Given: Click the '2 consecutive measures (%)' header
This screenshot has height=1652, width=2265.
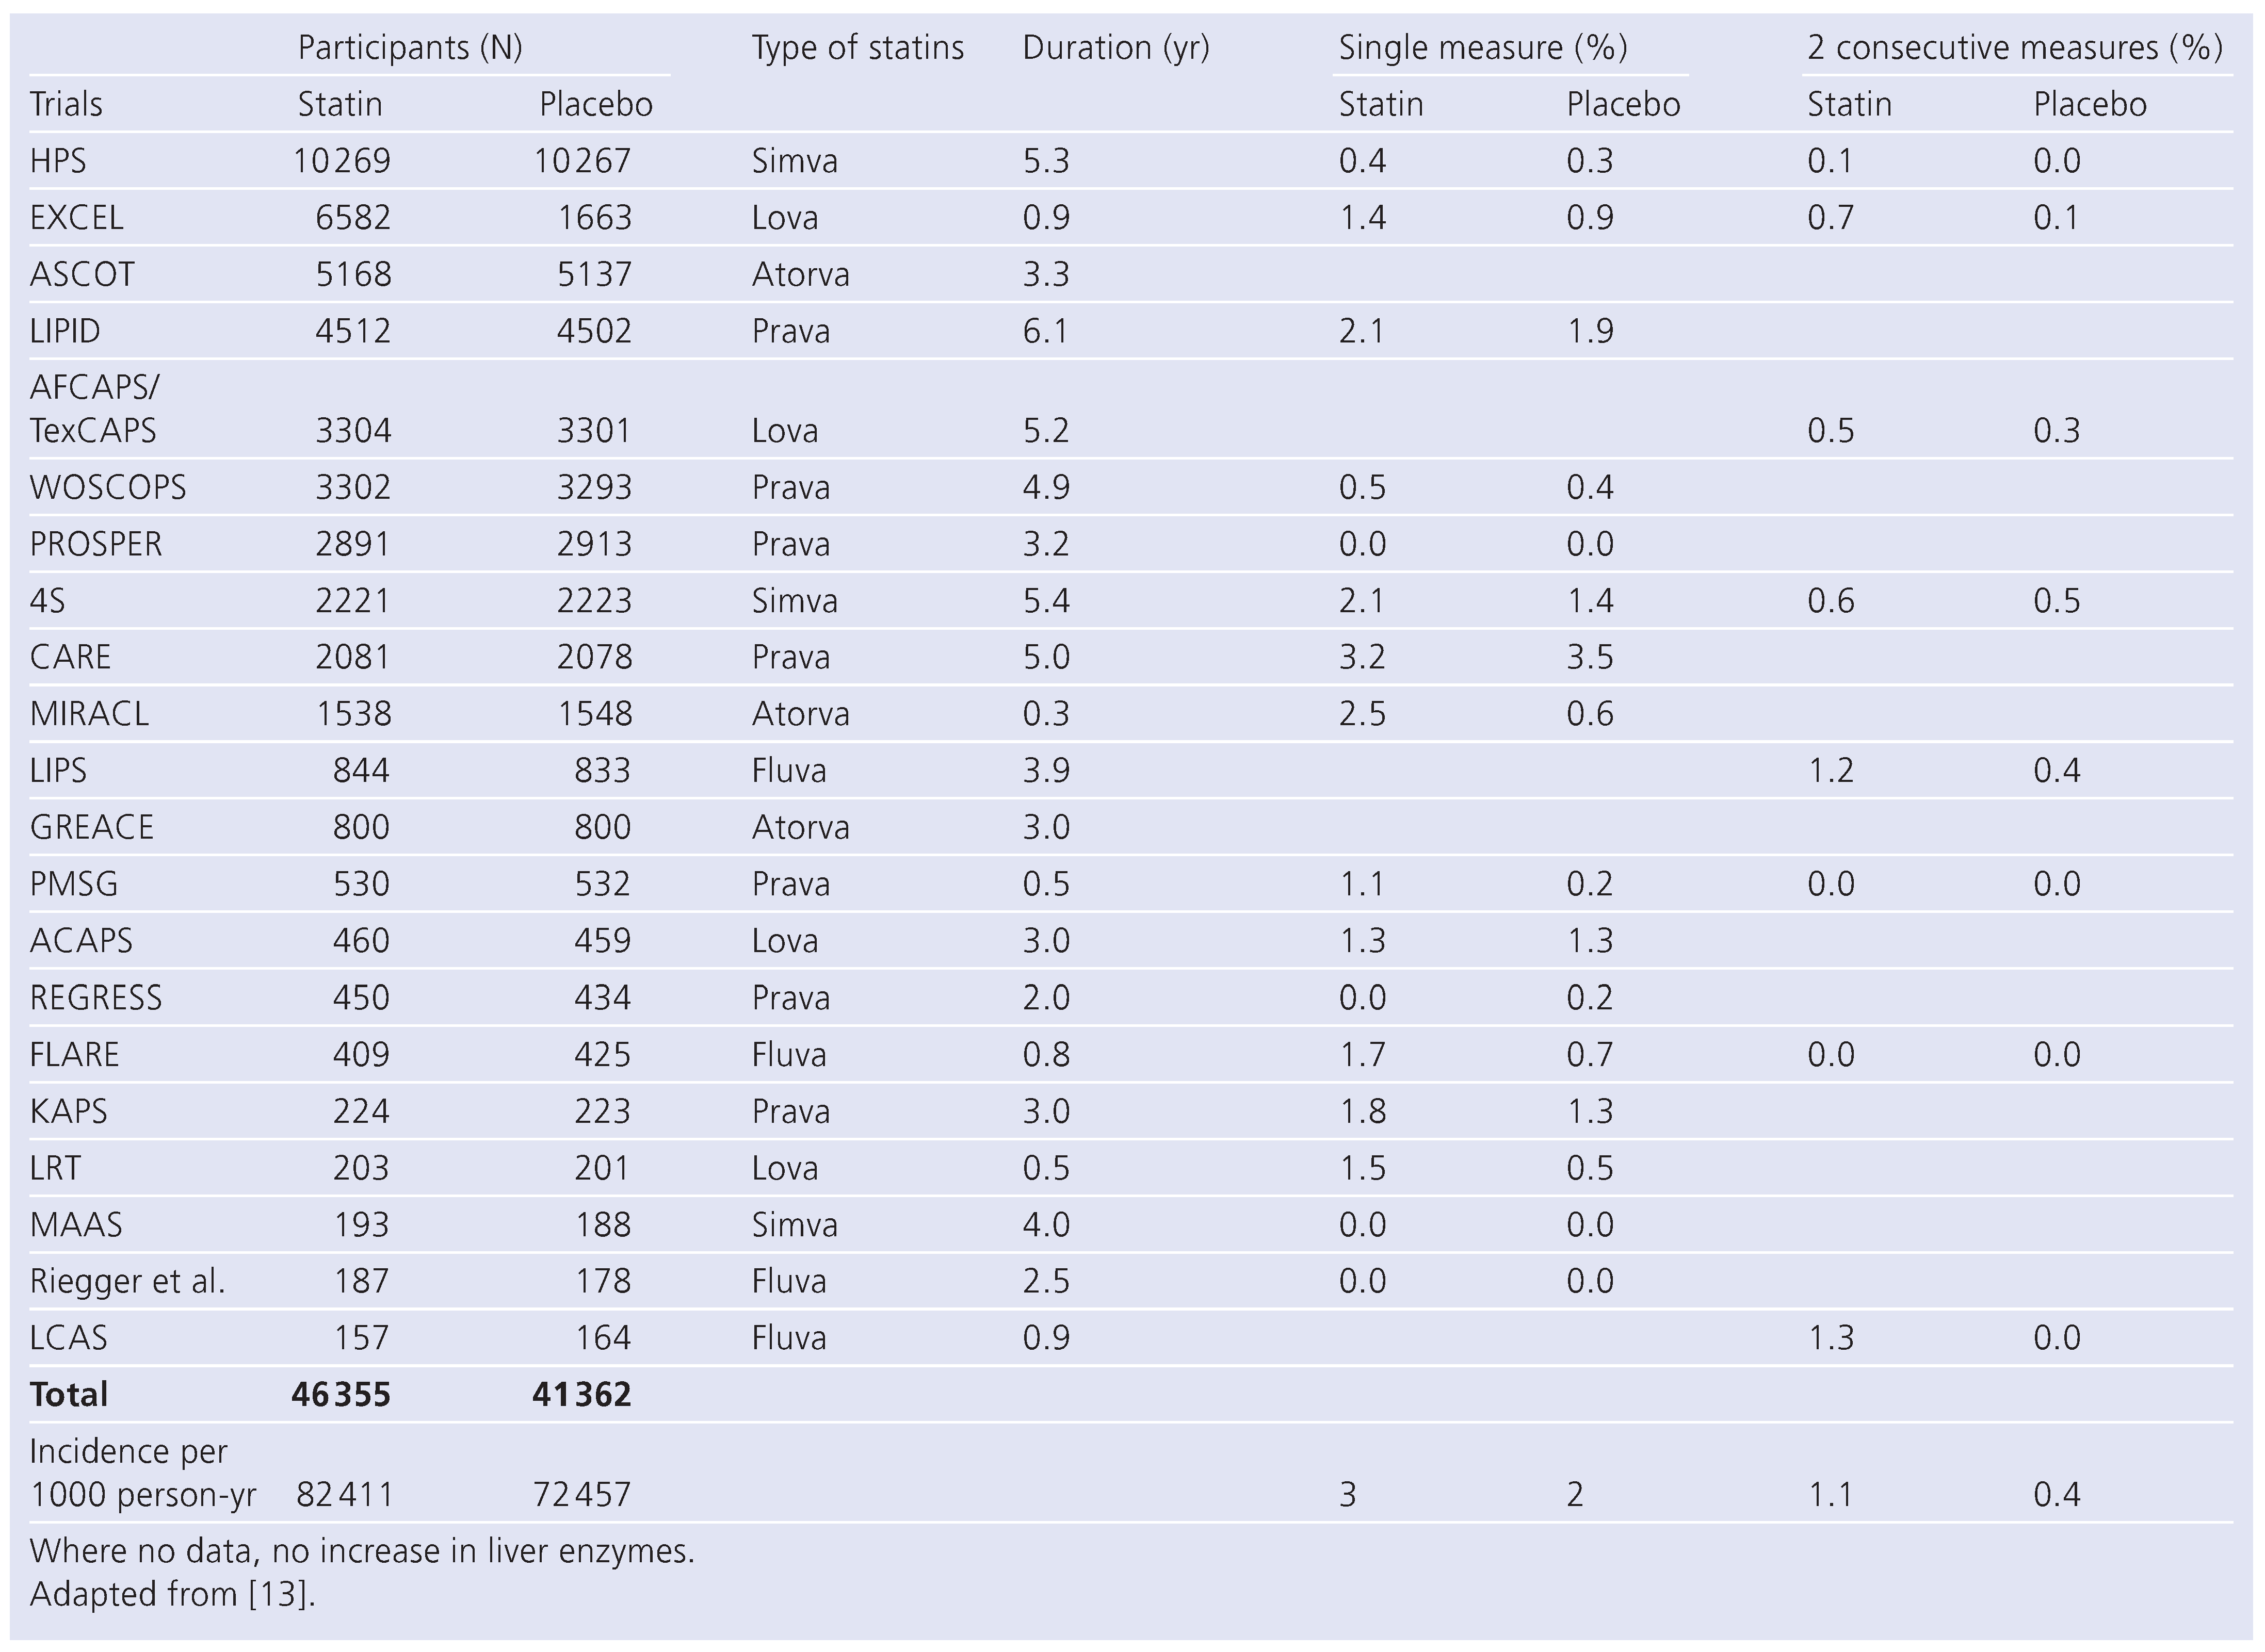Looking at the screenshot, I should click(x=2015, y=48).
